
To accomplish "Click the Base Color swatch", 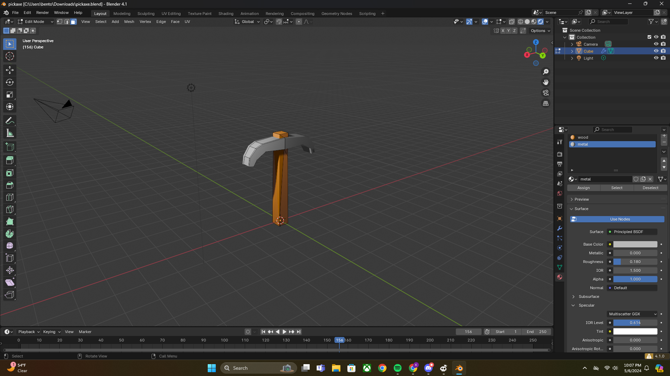I will coord(635,244).
